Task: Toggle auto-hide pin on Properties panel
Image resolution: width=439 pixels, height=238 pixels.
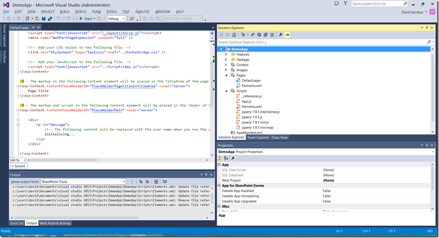Action: click(427, 145)
